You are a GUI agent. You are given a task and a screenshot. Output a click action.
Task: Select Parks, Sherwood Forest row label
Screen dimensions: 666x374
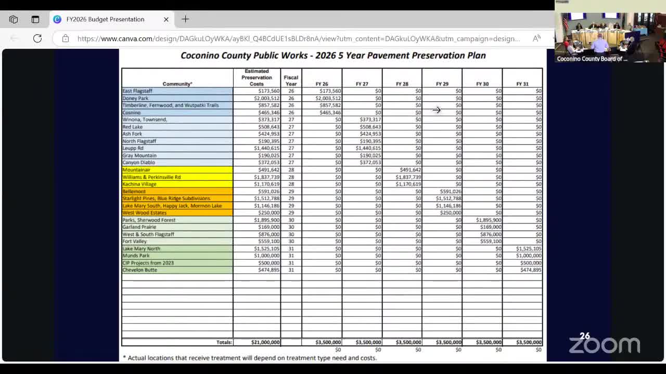(x=149, y=220)
